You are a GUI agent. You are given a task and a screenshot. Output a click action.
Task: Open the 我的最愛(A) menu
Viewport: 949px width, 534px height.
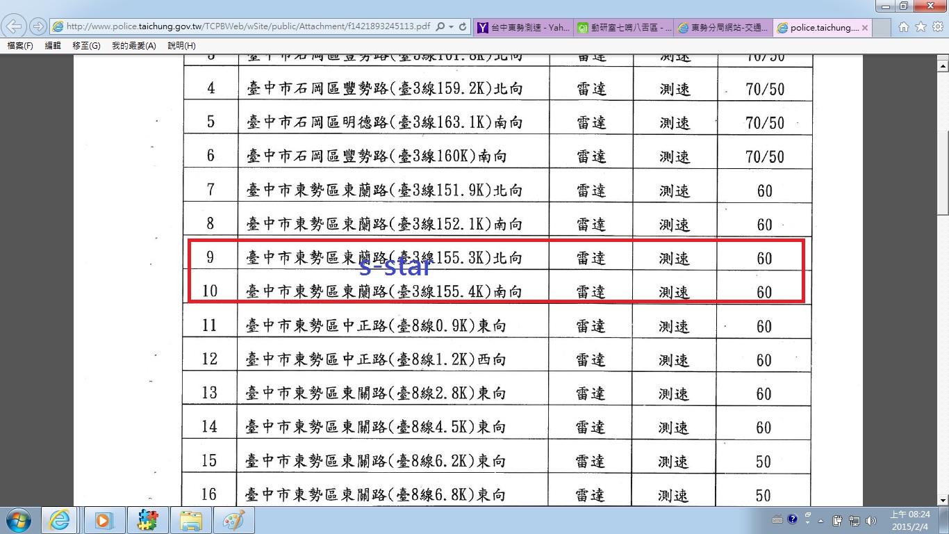133,46
